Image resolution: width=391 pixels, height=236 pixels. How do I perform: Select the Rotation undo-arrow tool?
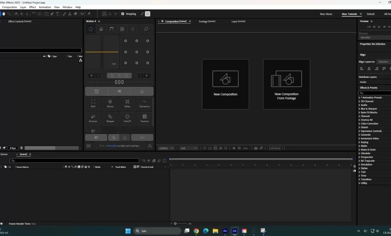coord(34,14)
